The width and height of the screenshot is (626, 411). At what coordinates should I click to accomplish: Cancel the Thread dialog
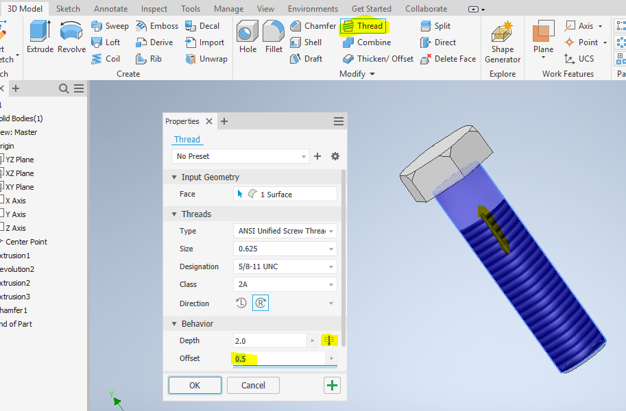[253, 386]
